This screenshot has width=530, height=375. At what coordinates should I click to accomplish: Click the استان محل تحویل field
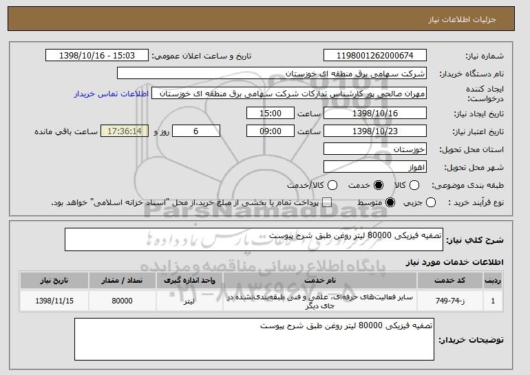[x=375, y=149]
